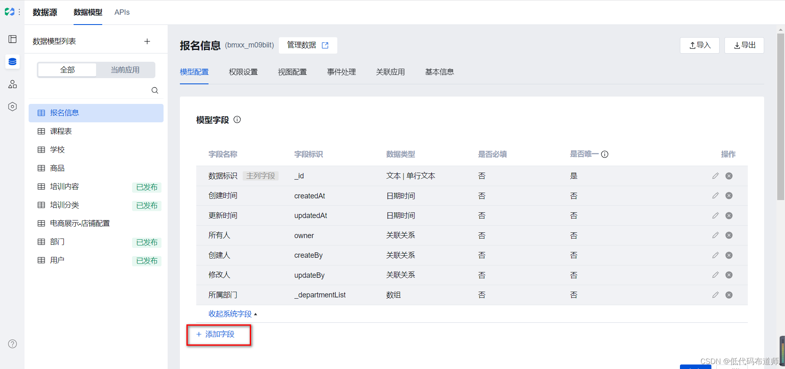Open the hexagon settings sidebar icon
The height and width of the screenshot is (369, 785).
[x=13, y=107]
